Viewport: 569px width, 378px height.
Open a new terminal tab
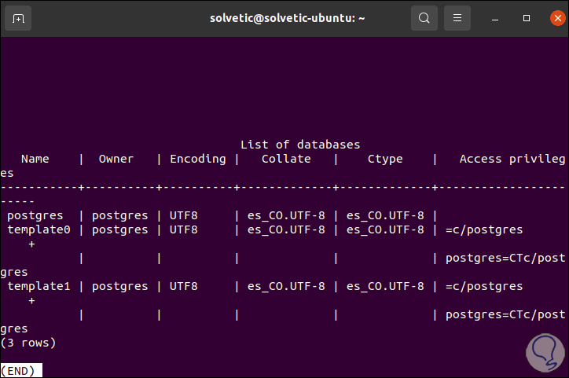point(19,17)
